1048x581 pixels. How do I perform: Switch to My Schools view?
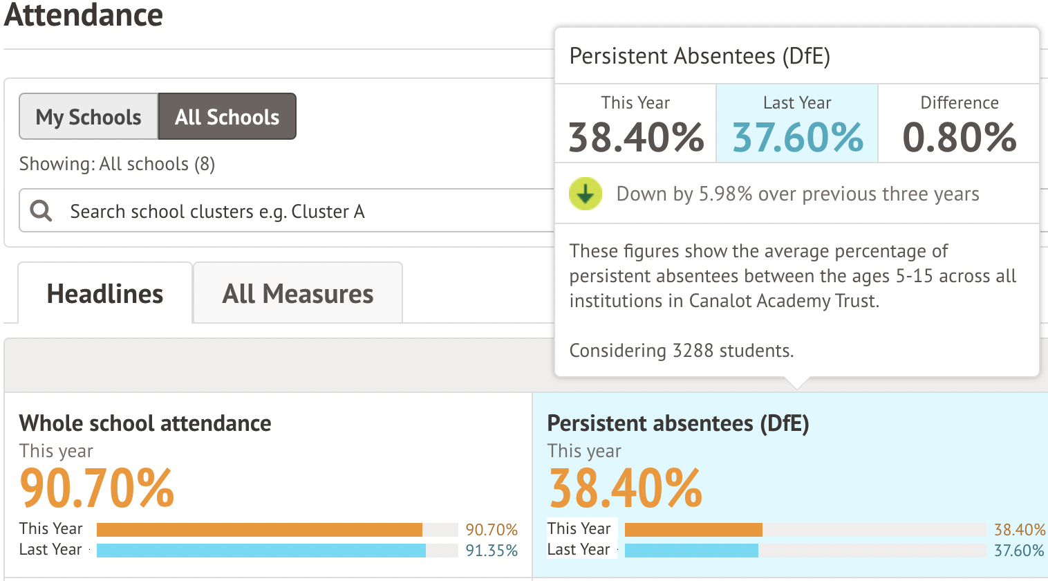(x=88, y=117)
